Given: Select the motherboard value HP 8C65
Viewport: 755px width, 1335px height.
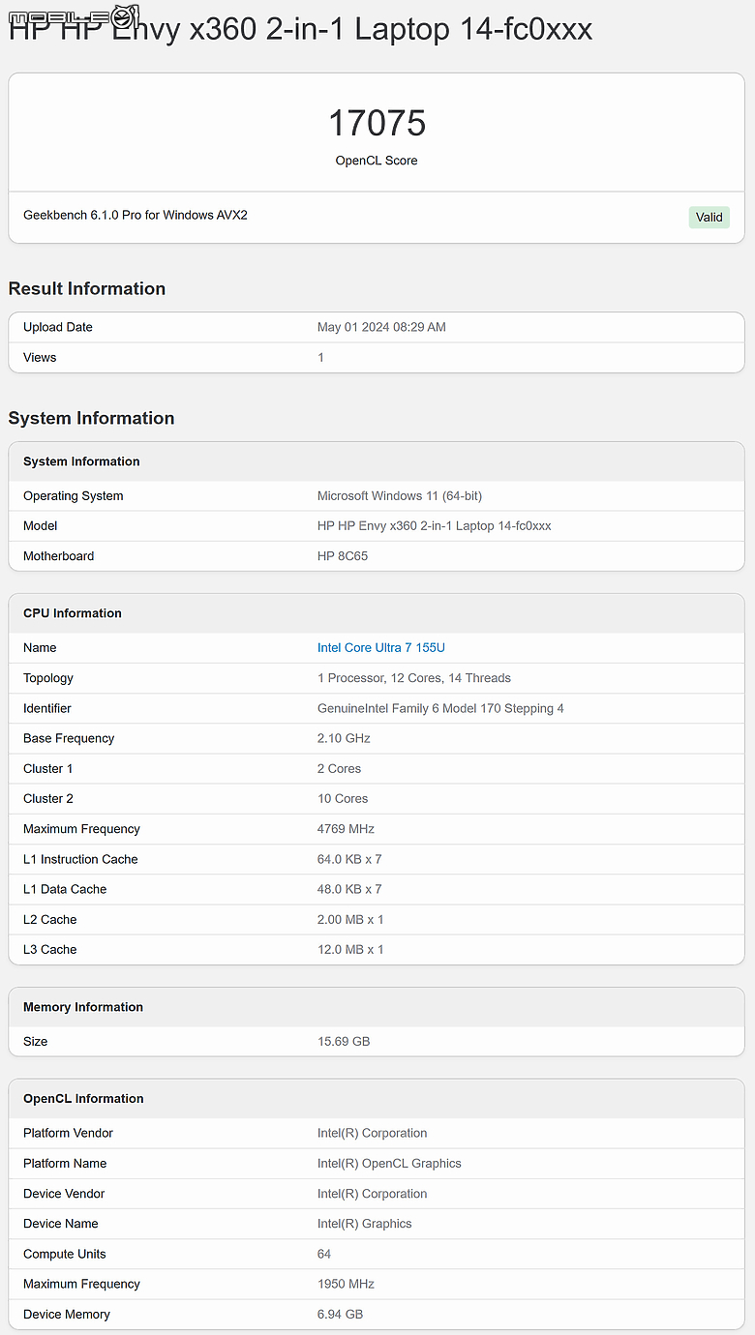Looking at the screenshot, I should (343, 556).
